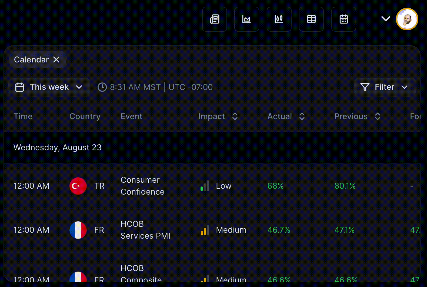Open the table grid icon button
Viewport: 427px width, 287px height.
[x=311, y=19]
